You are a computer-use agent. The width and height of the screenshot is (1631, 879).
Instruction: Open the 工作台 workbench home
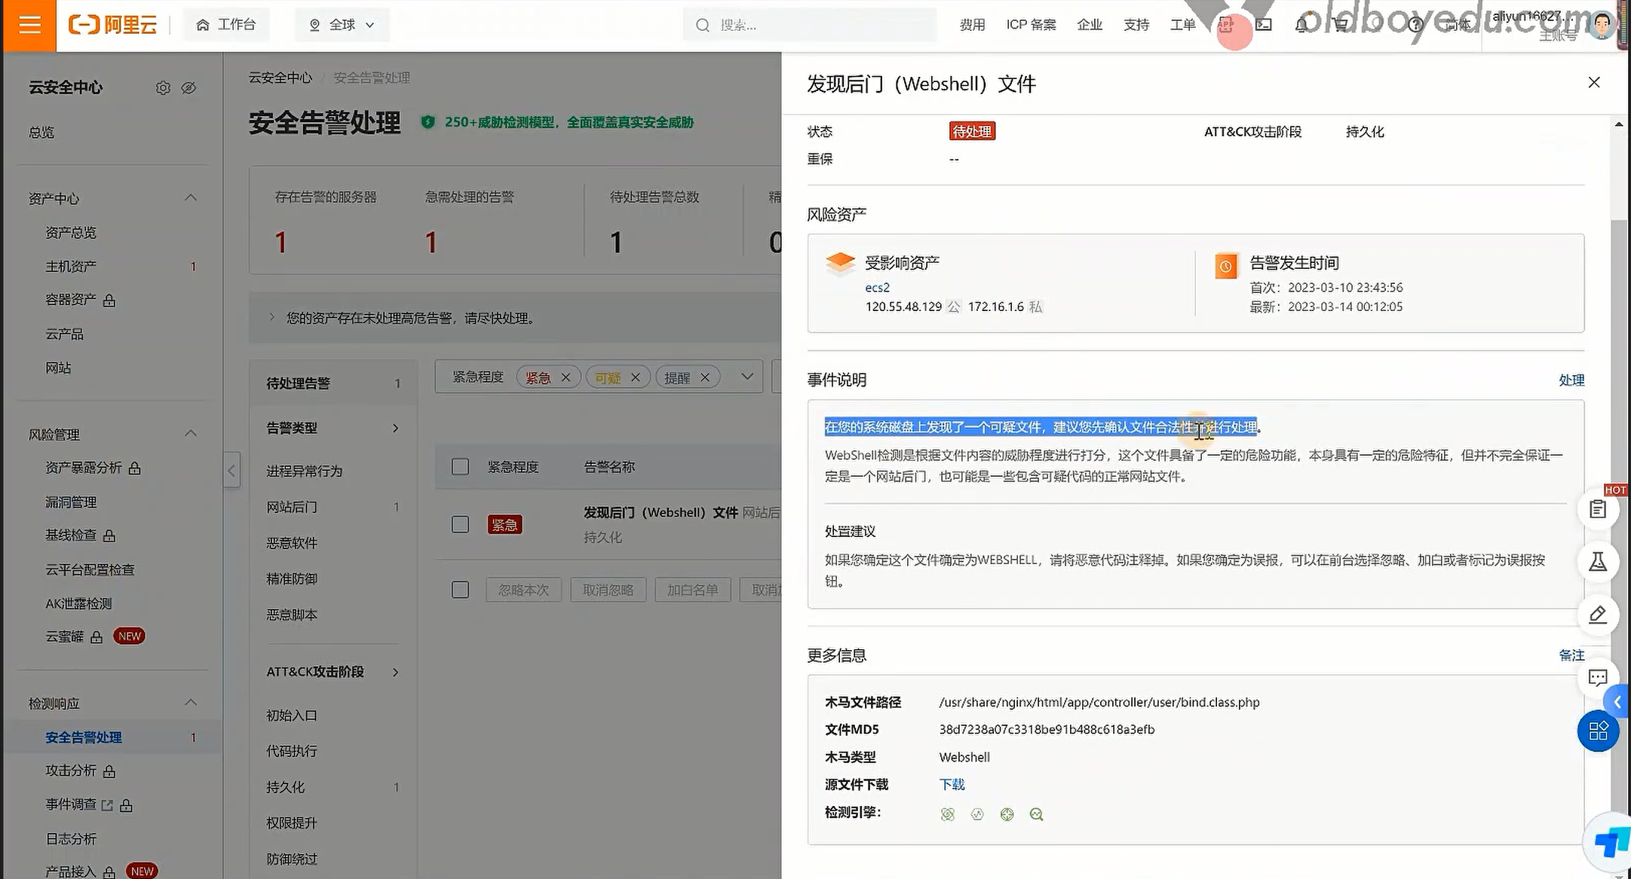pyautogui.click(x=226, y=25)
